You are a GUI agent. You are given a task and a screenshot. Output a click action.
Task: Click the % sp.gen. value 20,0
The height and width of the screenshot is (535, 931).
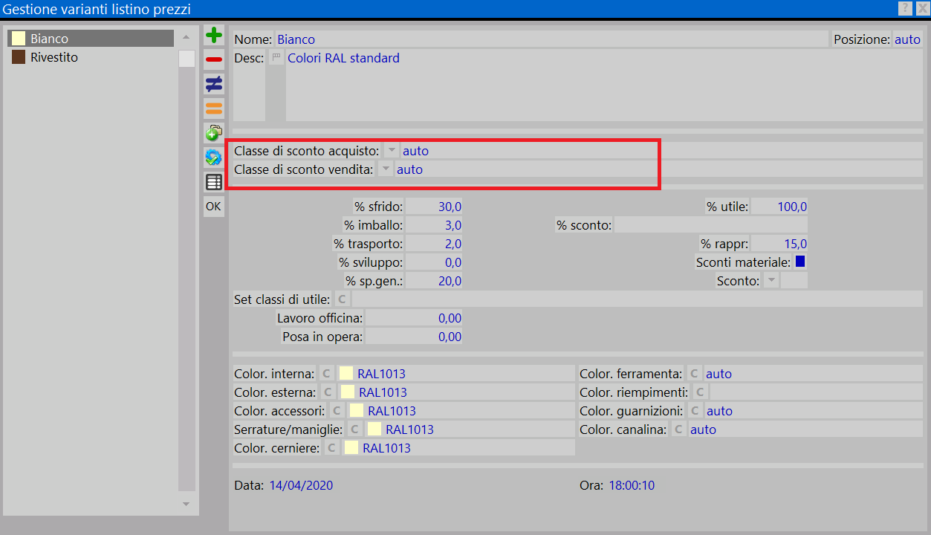tap(434, 281)
